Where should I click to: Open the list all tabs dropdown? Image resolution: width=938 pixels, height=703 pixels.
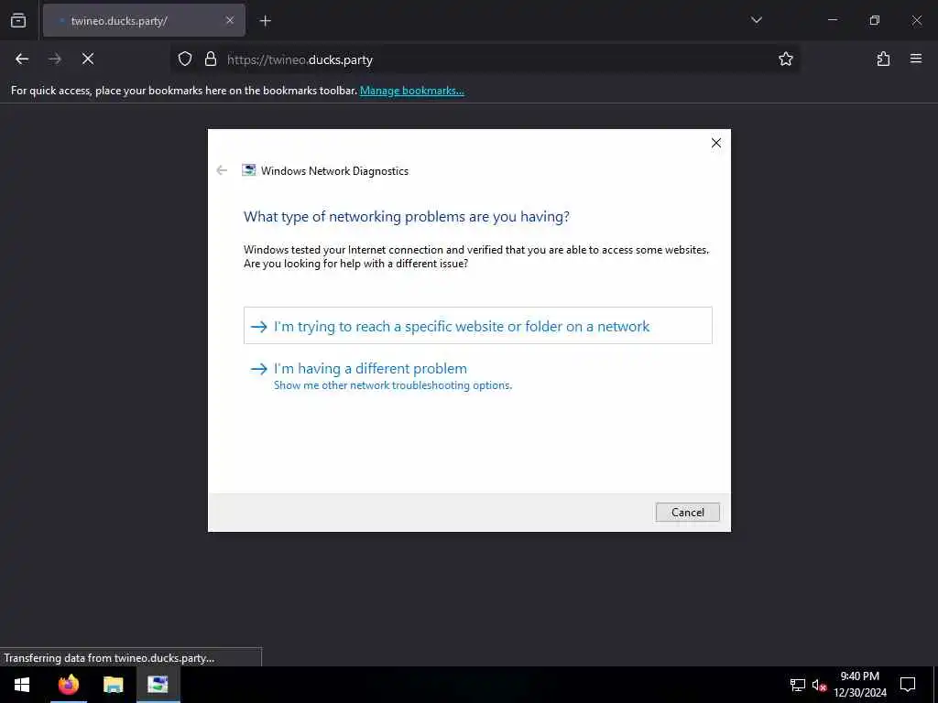[x=756, y=20]
